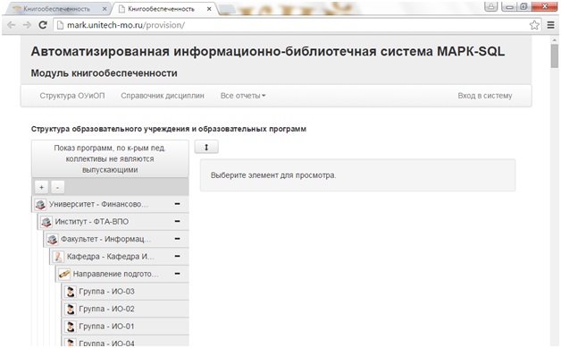
Task: Reload the page with the refresh icon
Action: (x=43, y=25)
